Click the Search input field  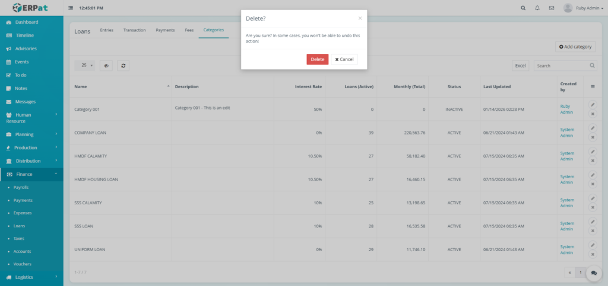click(561, 66)
